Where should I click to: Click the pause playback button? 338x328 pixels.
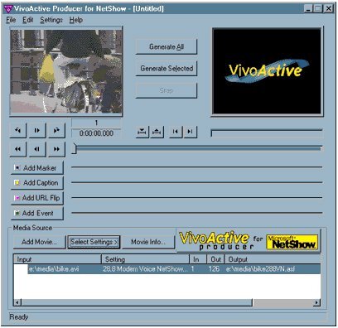tap(37, 130)
